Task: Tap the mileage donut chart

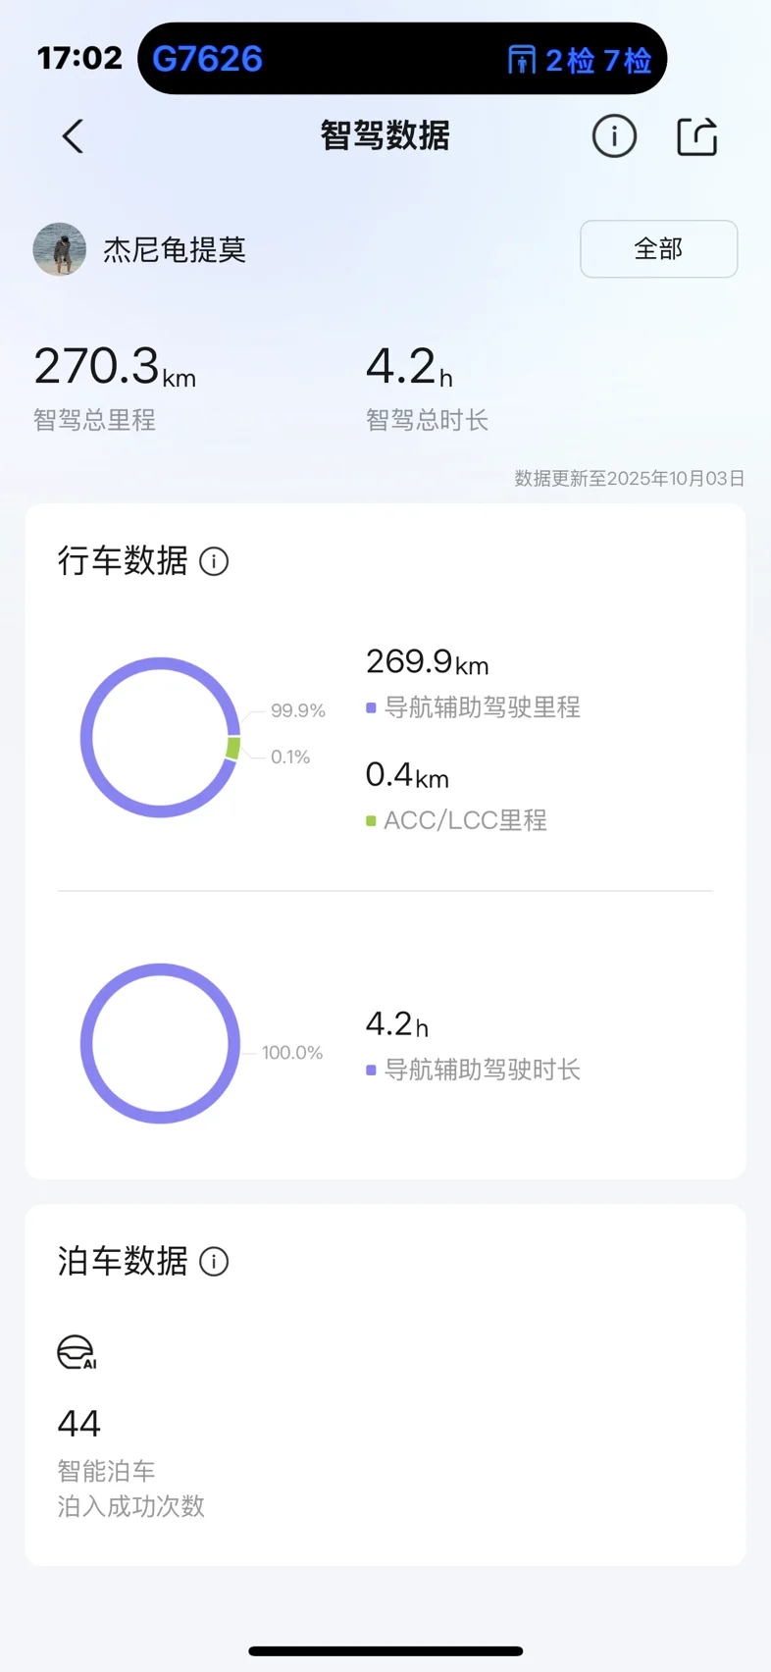Action: pos(160,737)
